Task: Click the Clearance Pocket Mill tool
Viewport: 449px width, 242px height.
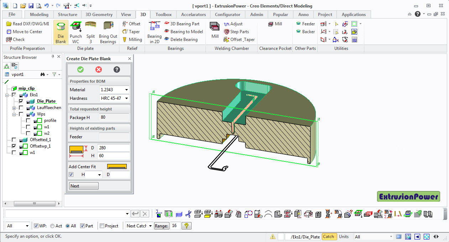Action: click(275, 24)
